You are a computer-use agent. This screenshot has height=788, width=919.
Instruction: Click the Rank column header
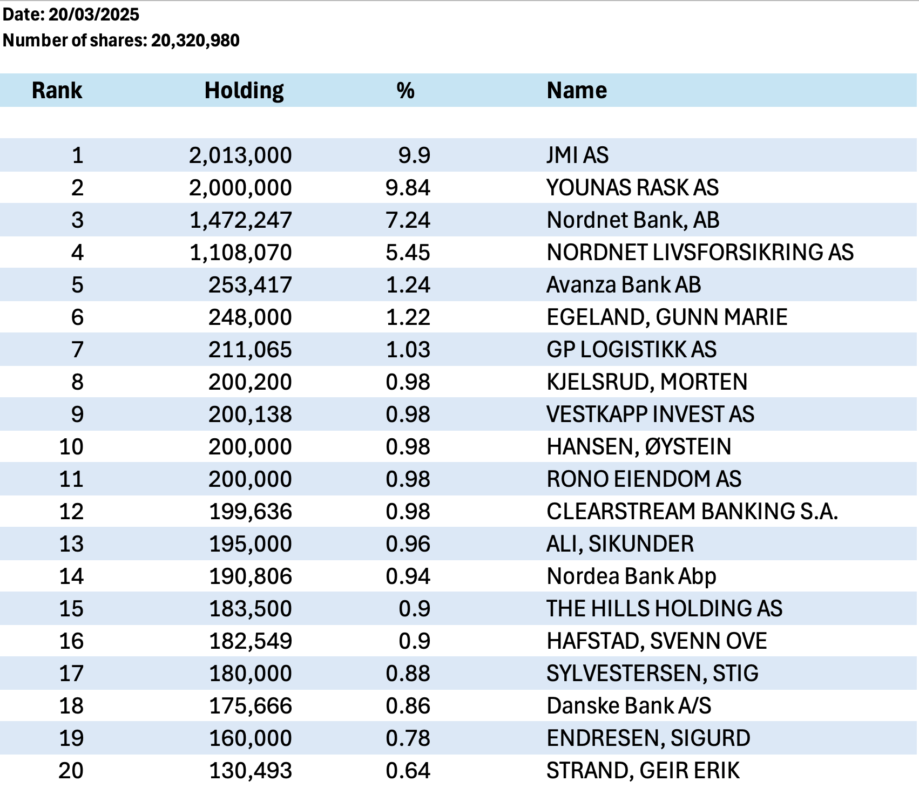tap(57, 90)
